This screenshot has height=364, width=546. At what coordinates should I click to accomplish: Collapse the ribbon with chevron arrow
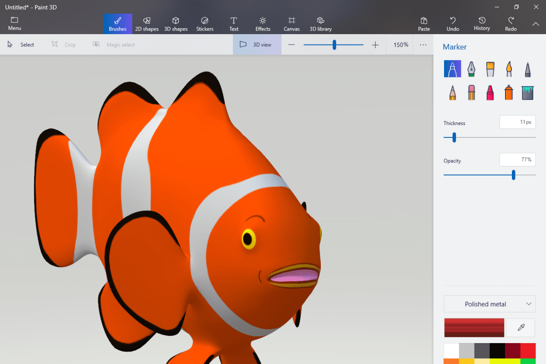pyautogui.click(x=535, y=24)
